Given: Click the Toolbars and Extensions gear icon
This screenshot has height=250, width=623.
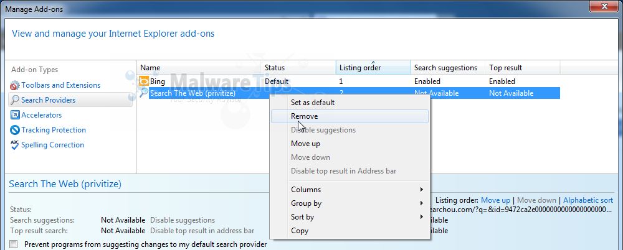Looking at the screenshot, I should (x=15, y=85).
